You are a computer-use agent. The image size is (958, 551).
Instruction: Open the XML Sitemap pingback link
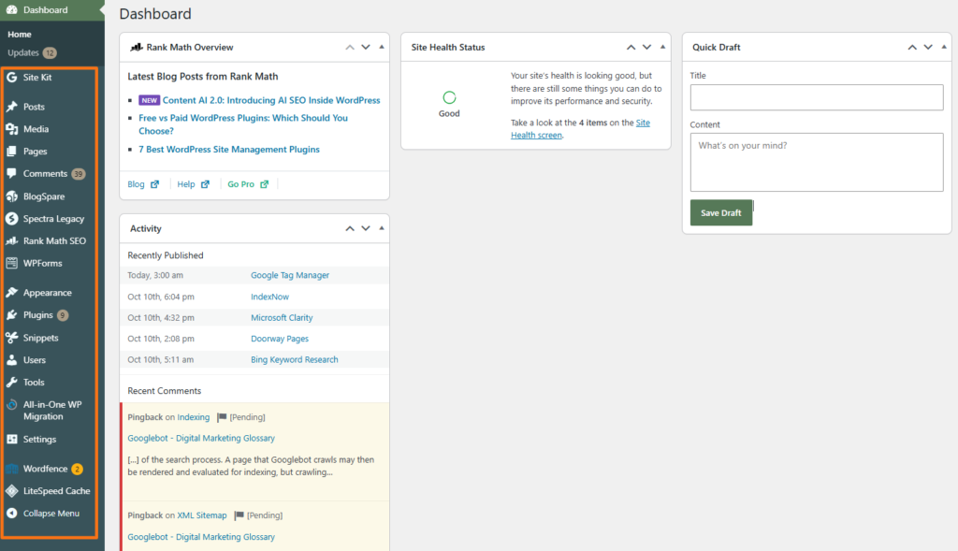(x=202, y=515)
